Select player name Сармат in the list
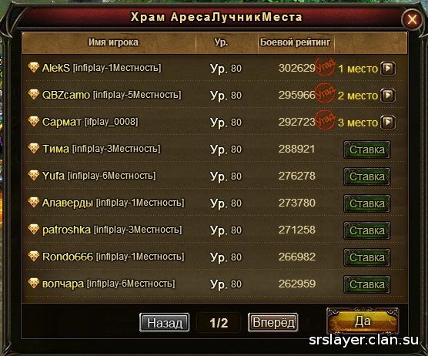The width and height of the screenshot is (428, 356). point(62,122)
